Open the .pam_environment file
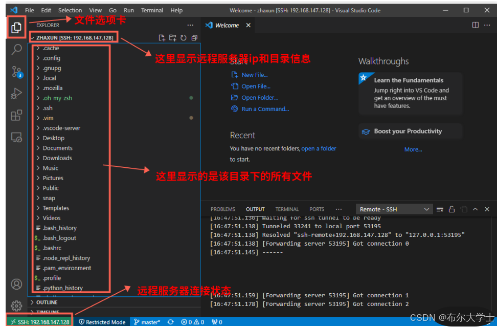 [66, 268]
